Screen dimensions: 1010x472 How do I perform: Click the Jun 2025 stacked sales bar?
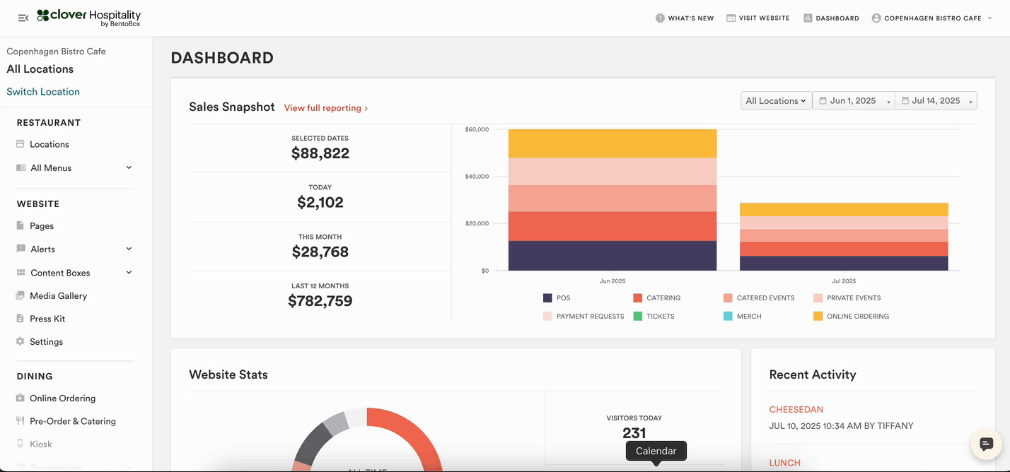(x=613, y=200)
